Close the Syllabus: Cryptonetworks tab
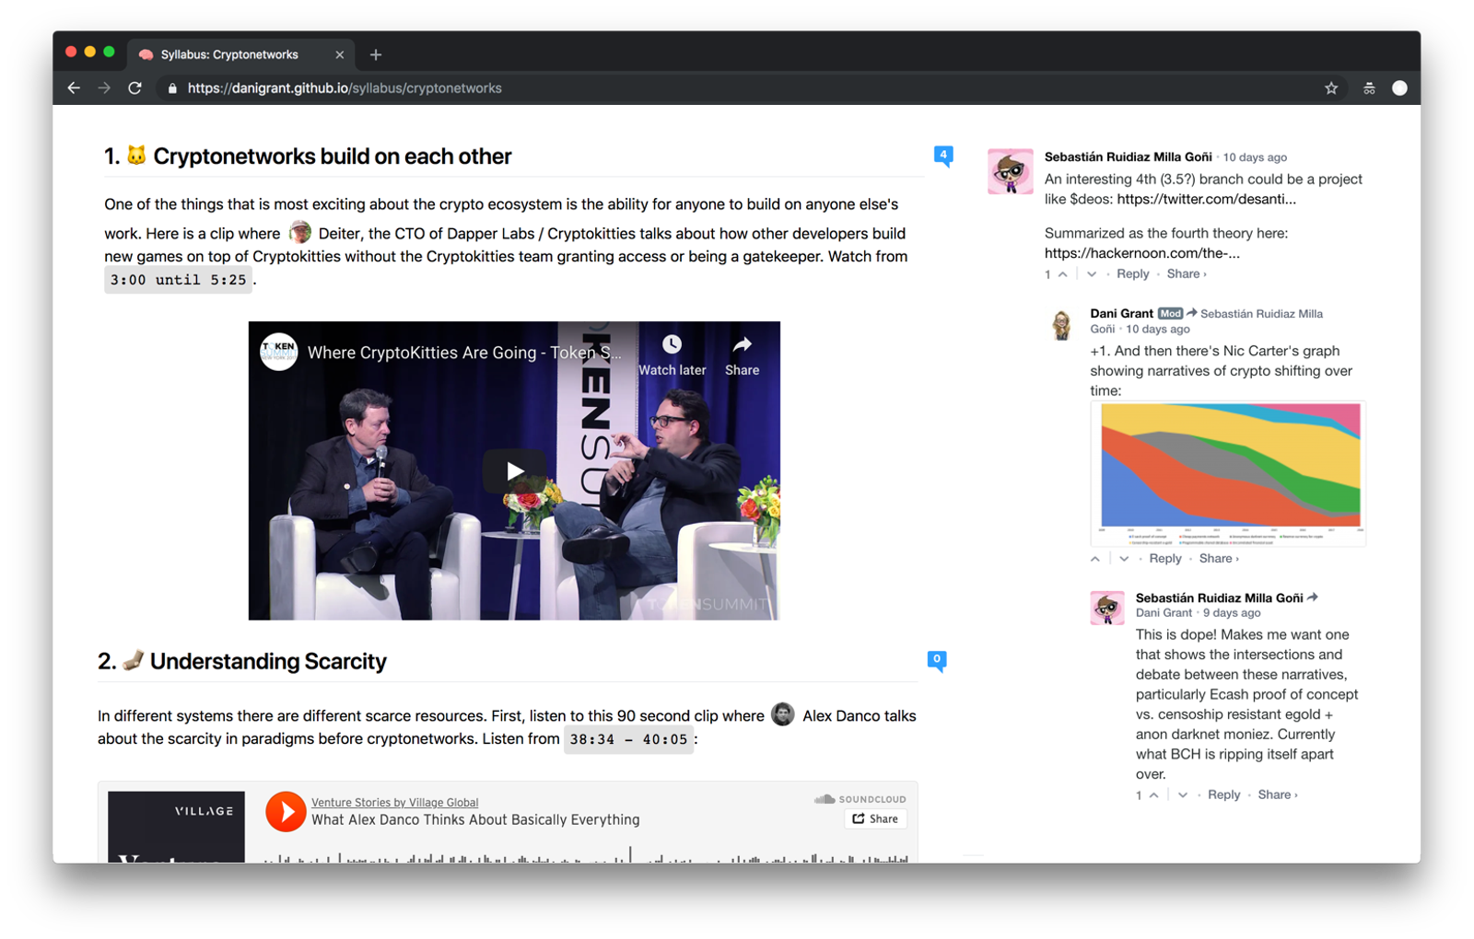 point(339,55)
